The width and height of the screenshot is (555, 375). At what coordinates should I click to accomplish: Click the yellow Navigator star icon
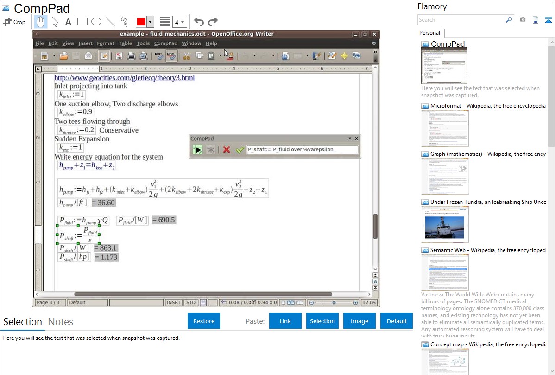click(344, 56)
